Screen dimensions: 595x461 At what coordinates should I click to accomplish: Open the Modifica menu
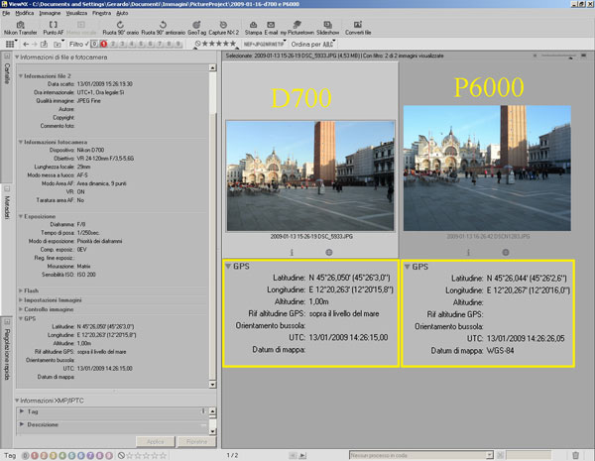pos(24,13)
